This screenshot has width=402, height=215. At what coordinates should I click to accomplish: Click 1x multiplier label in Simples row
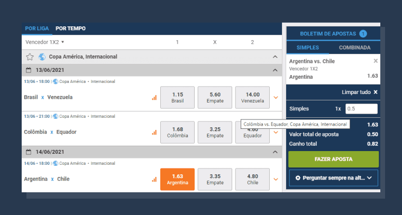click(338, 109)
